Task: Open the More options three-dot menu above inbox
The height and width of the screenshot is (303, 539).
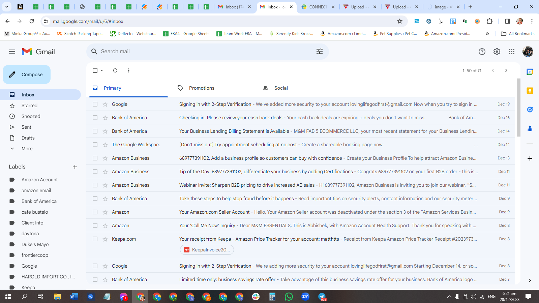Action: (129, 70)
